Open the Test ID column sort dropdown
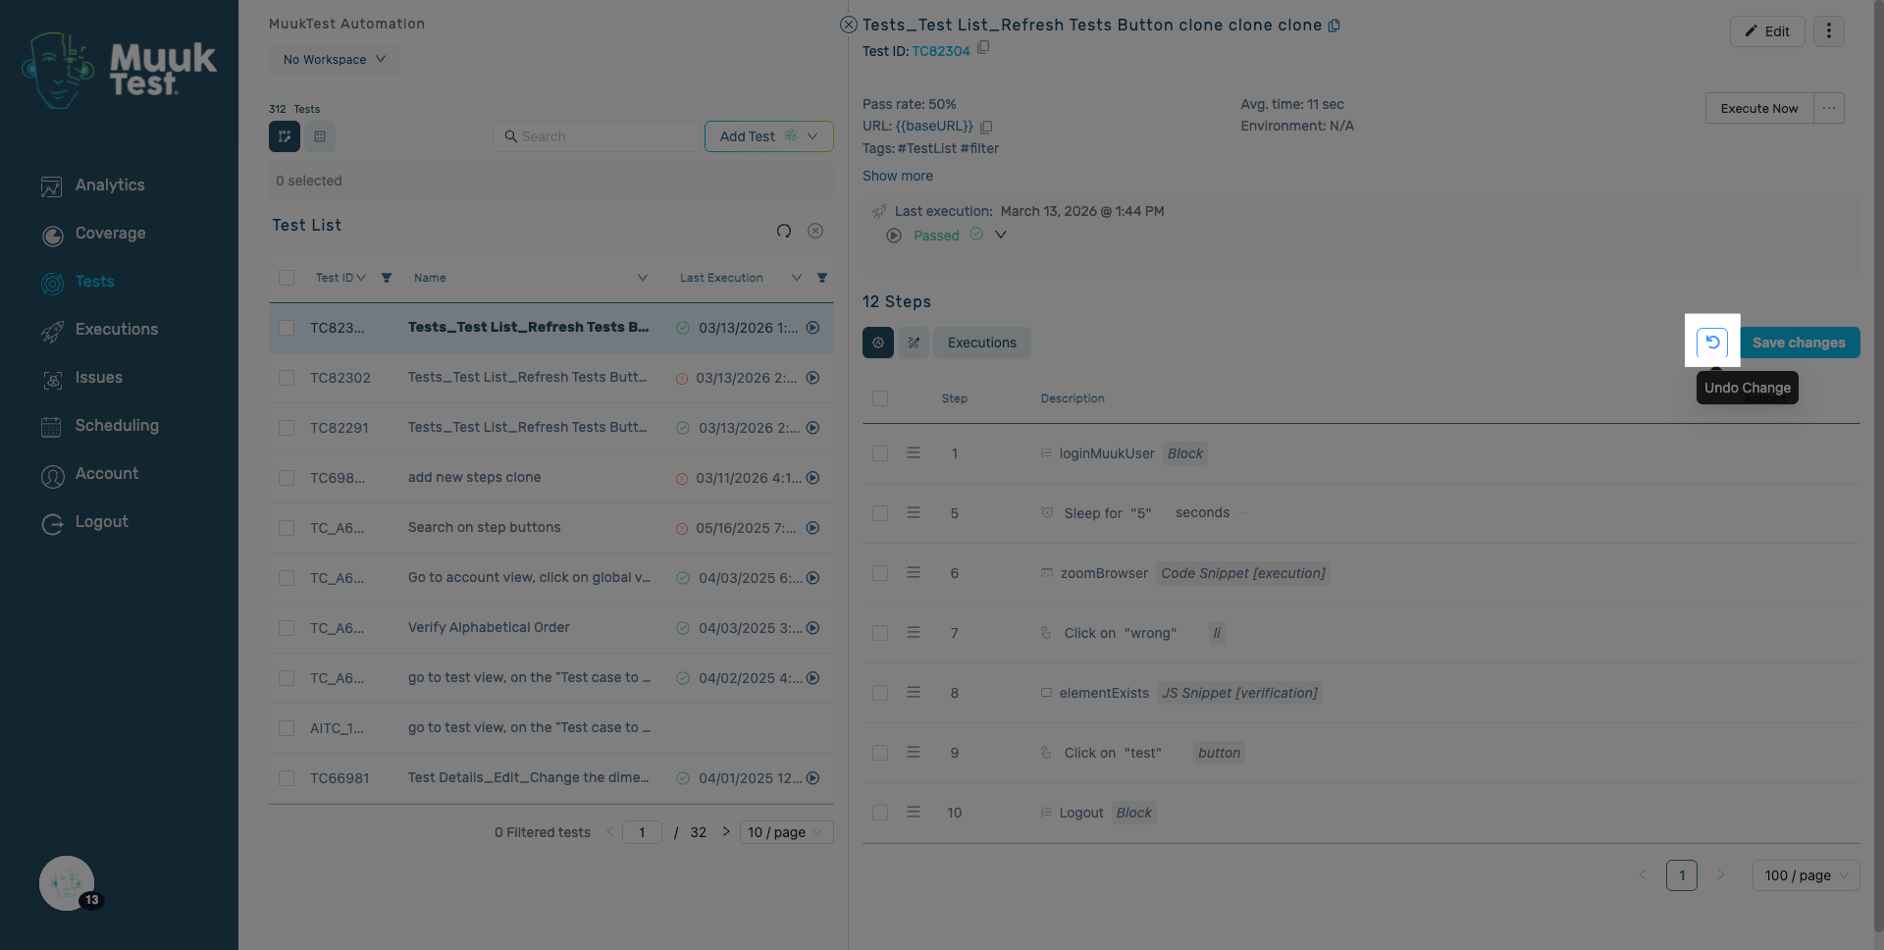This screenshot has width=1884, height=950. (x=361, y=278)
